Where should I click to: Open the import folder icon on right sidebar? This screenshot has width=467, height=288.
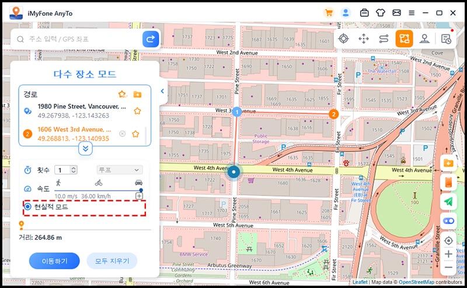(x=448, y=163)
